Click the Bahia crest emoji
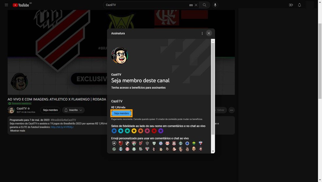The height and width of the screenshot is (182, 322). point(161,143)
